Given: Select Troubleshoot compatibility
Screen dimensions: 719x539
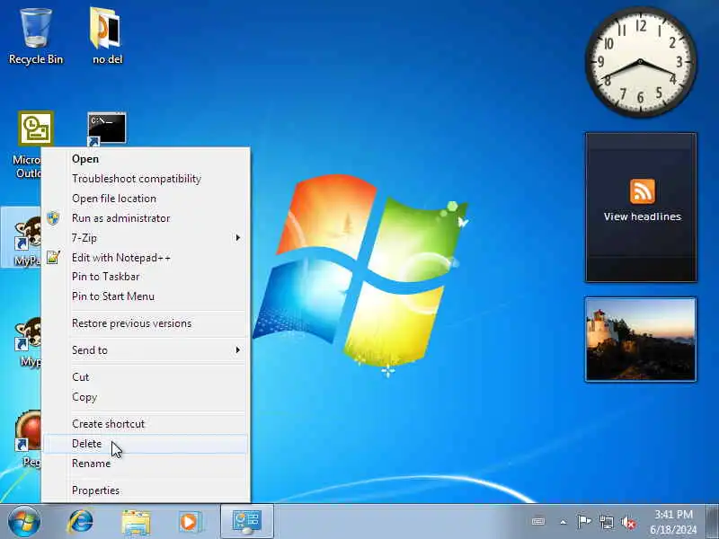Looking at the screenshot, I should pyautogui.click(x=146, y=179).
